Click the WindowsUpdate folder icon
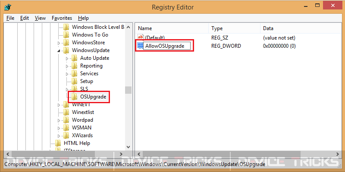 coord(66,50)
